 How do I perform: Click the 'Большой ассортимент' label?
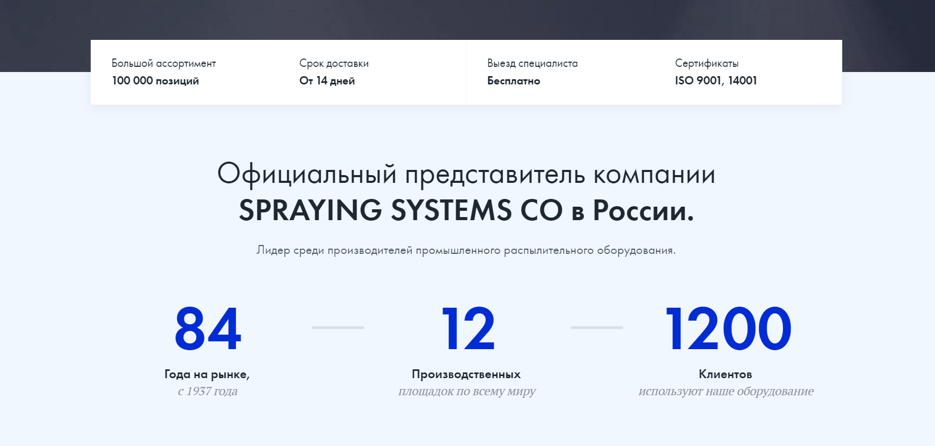pos(164,63)
